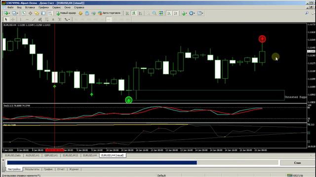Show the Data Window panel
The width and height of the screenshot is (316, 177).
pyautogui.click(x=30, y=13)
